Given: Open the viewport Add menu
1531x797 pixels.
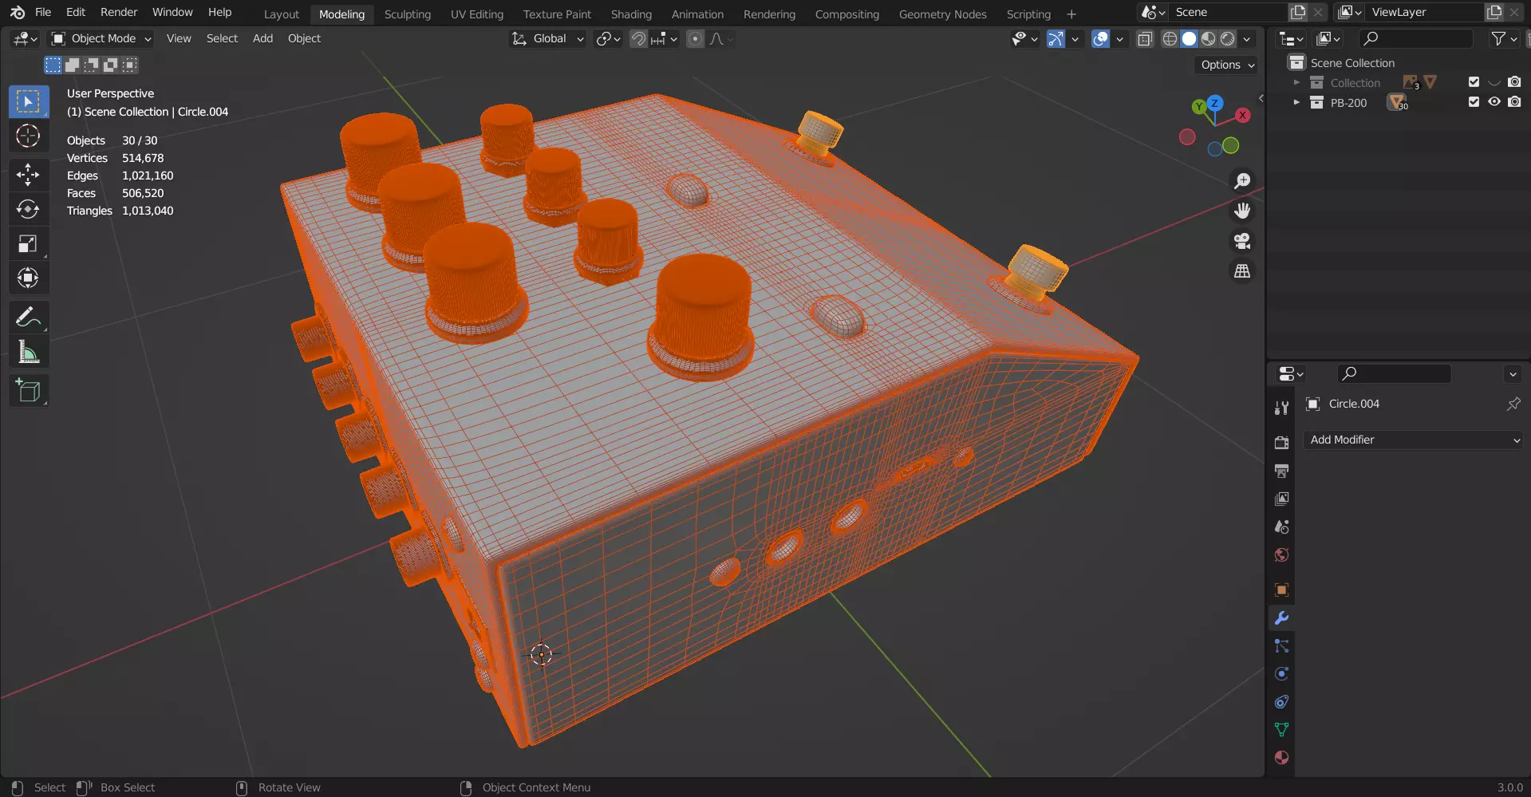Looking at the screenshot, I should point(262,38).
